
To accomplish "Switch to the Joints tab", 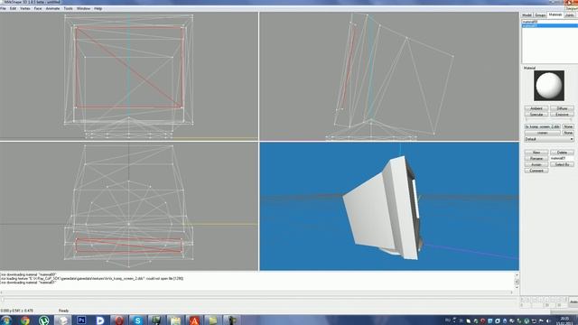I will coord(570,15).
